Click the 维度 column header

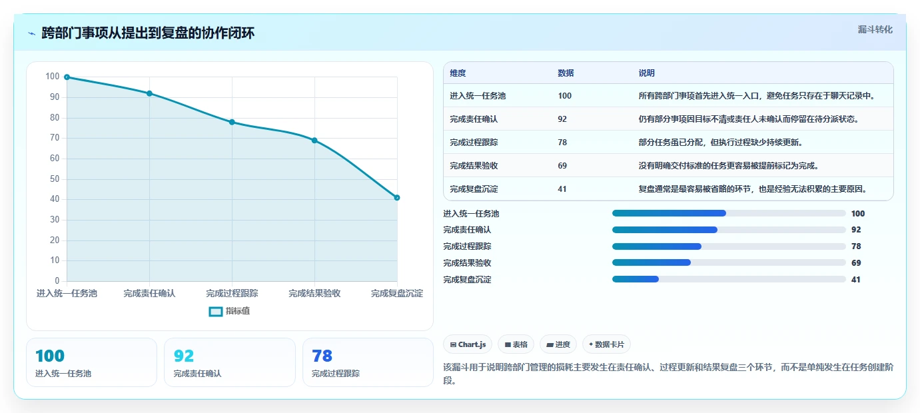click(x=458, y=73)
